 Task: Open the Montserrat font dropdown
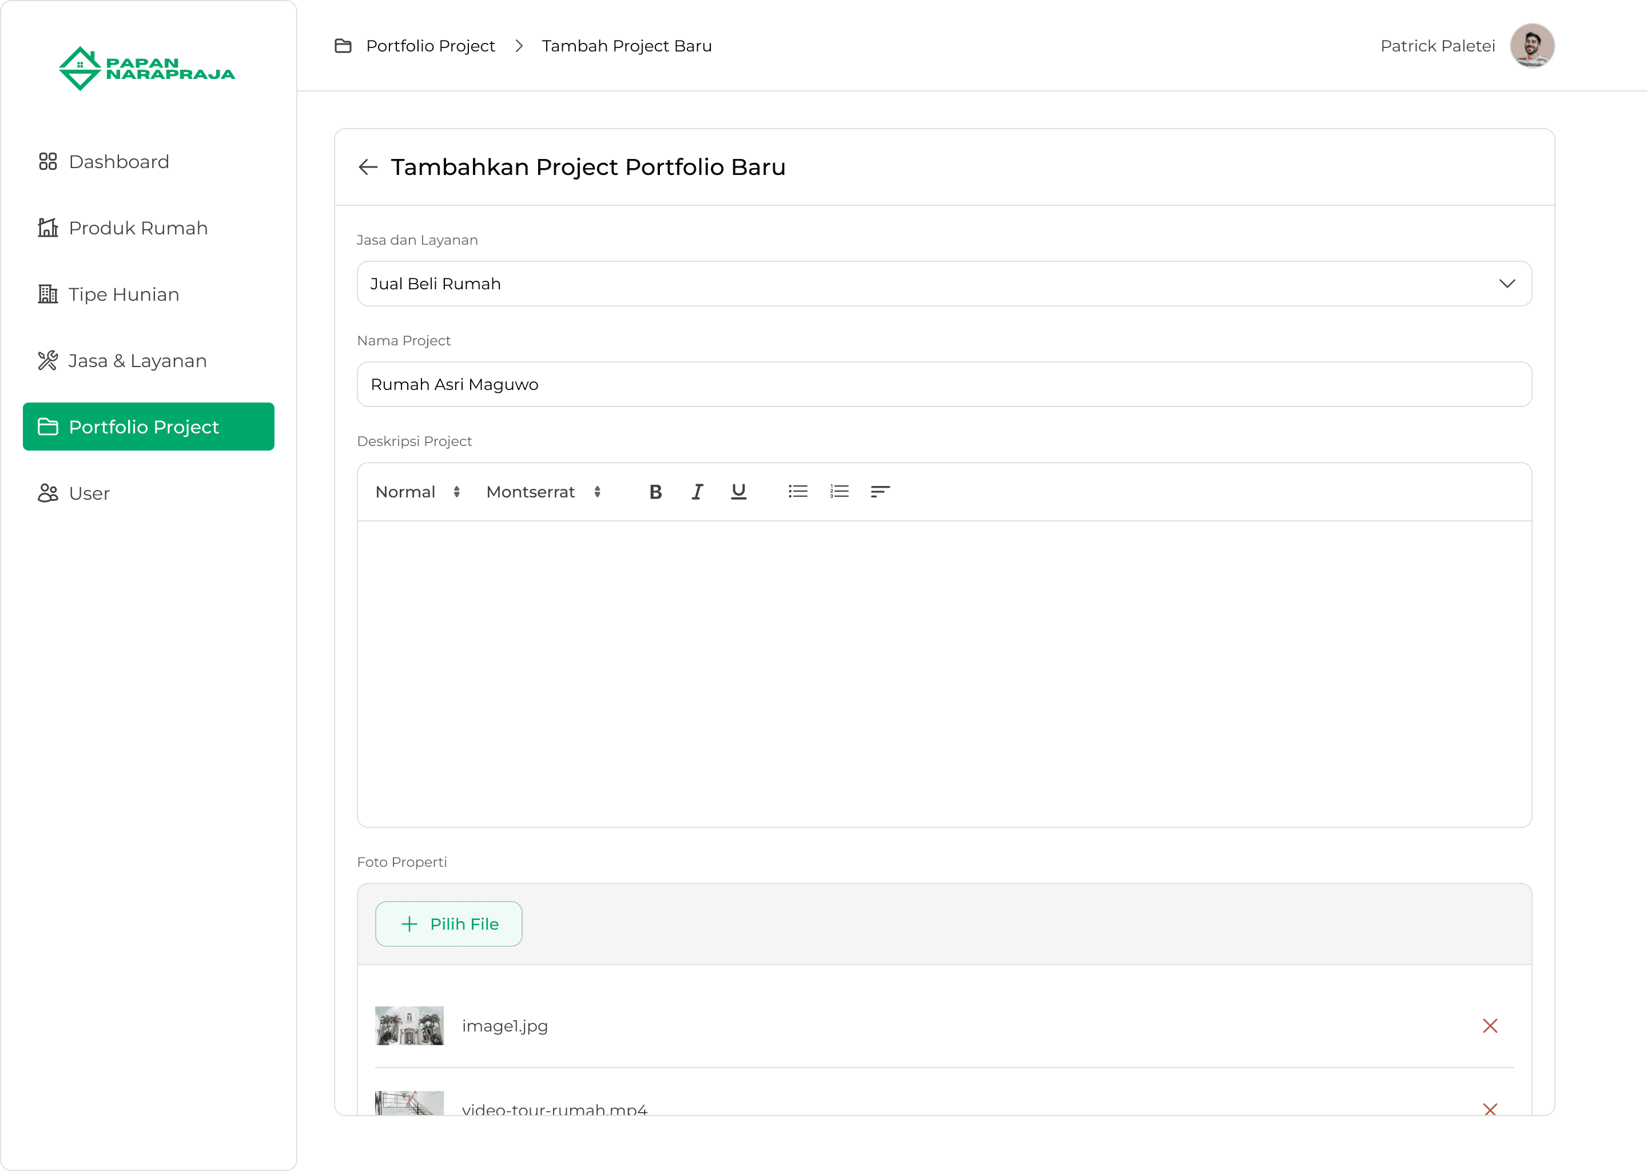543,492
